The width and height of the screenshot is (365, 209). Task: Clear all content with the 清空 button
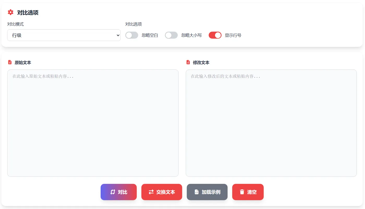[x=248, y=192]
